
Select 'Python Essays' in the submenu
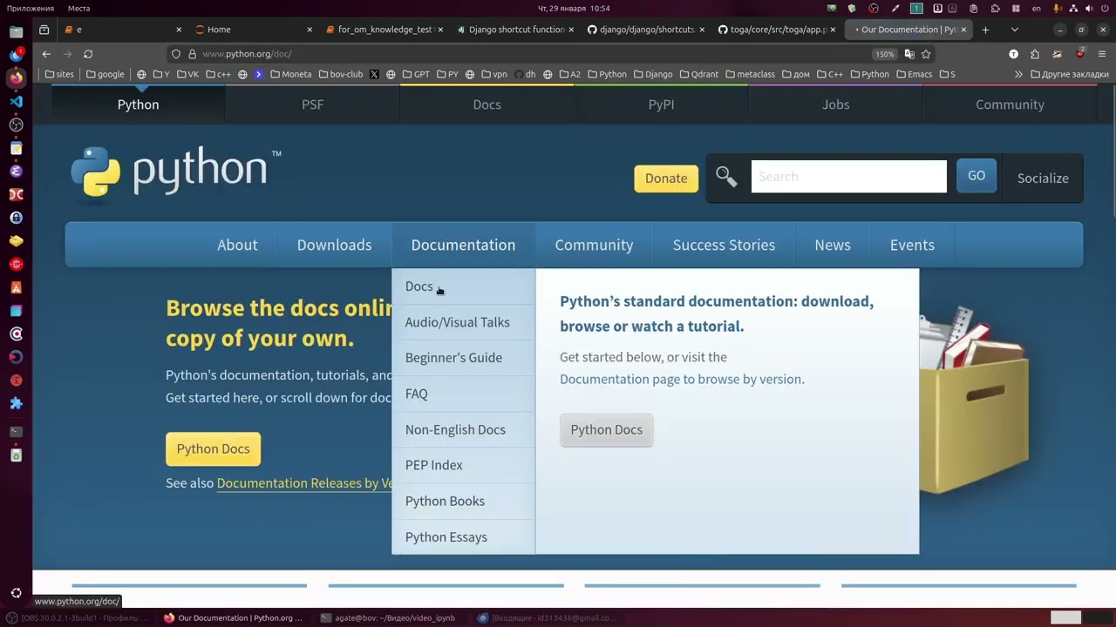(463, 536)
